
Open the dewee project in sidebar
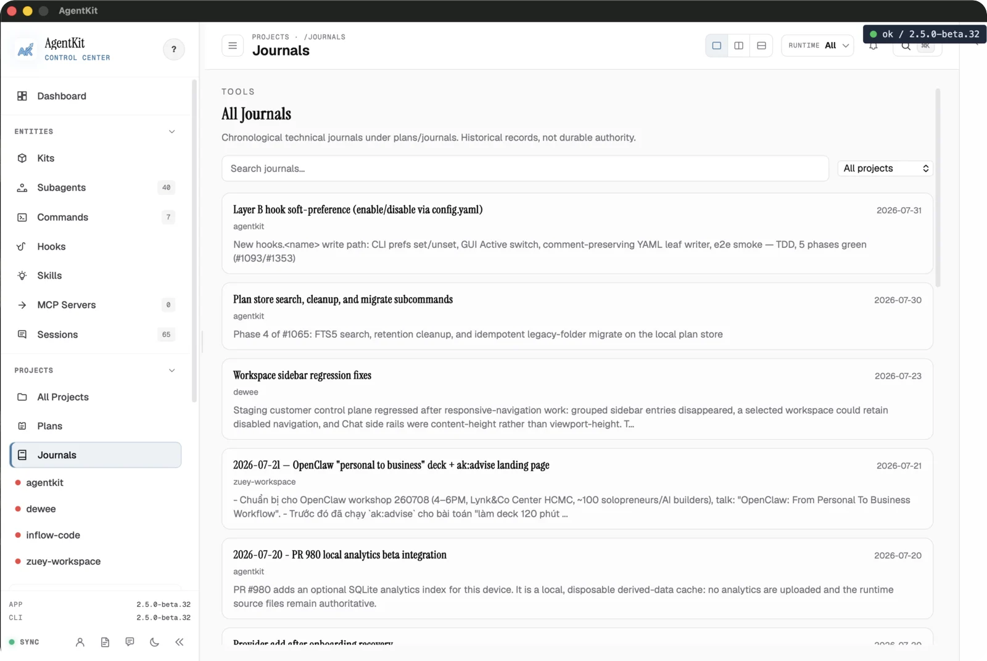pyautogui.click(x=41, y=509)
